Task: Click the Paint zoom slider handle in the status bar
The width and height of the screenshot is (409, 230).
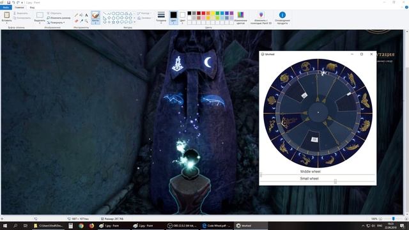Action: (x=394, y=218)
